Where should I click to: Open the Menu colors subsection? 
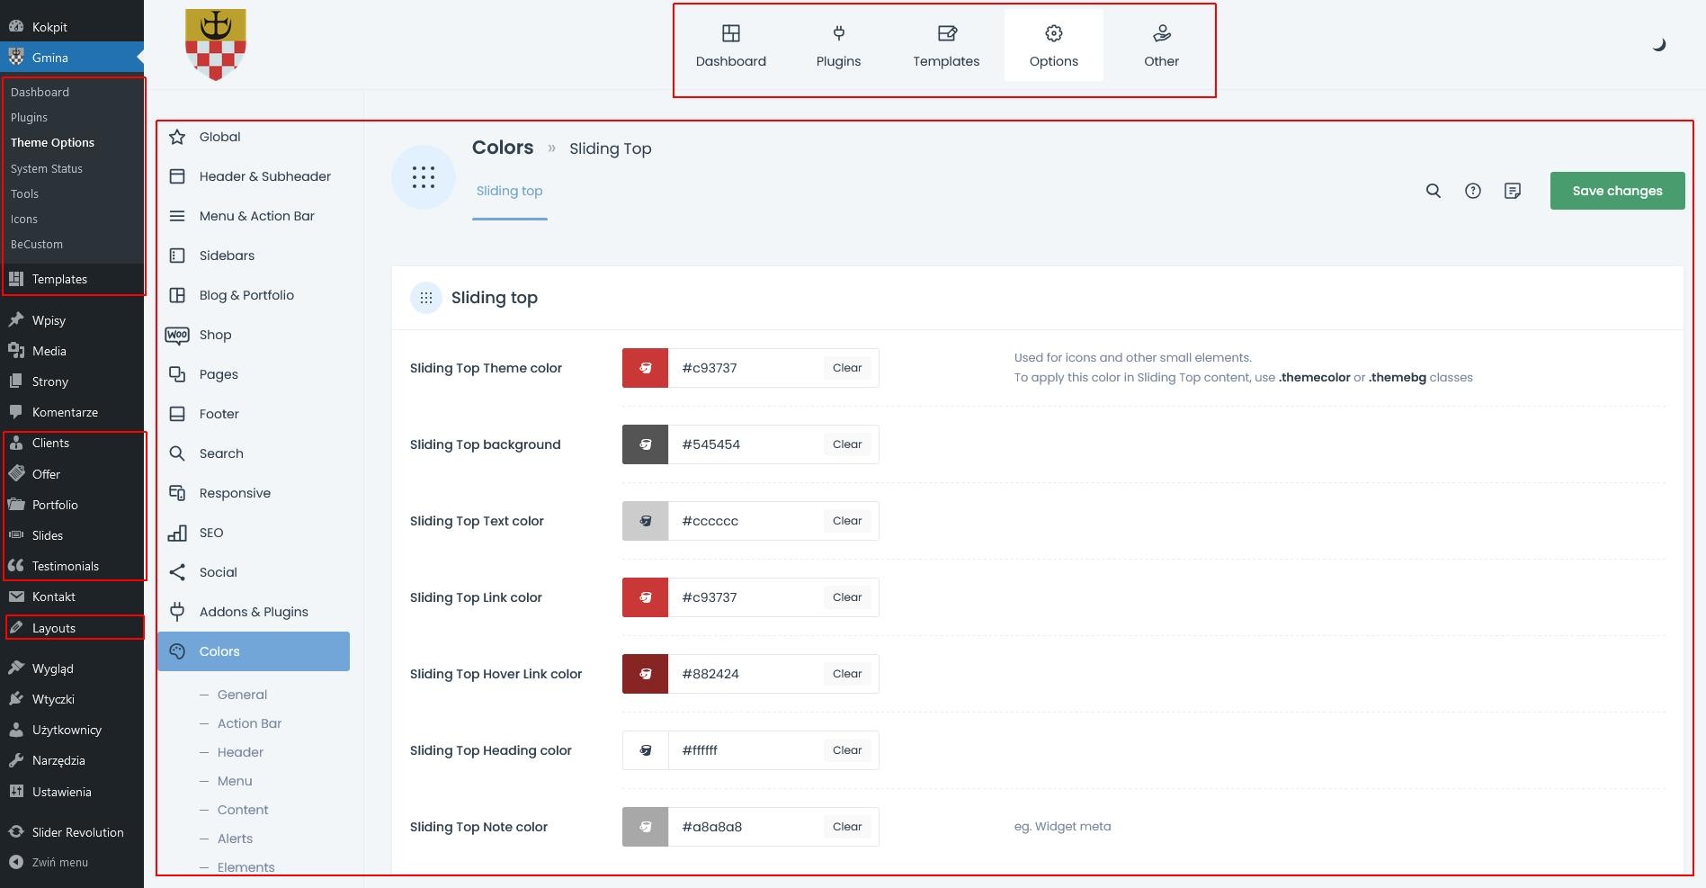coord(235,781)
